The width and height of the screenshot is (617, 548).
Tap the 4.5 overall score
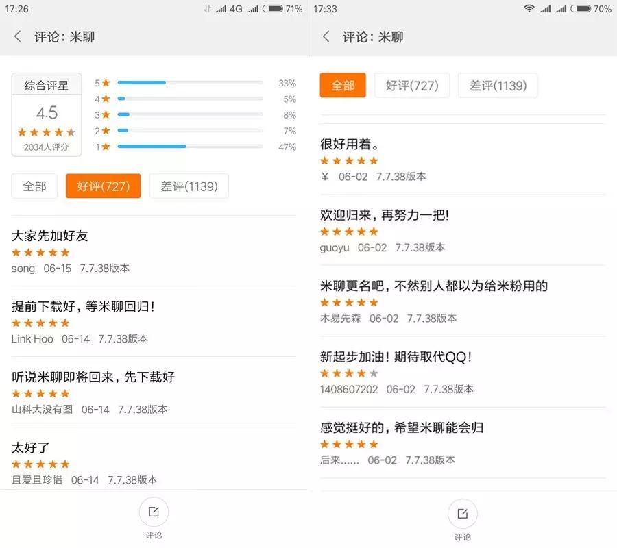(47, 113)
